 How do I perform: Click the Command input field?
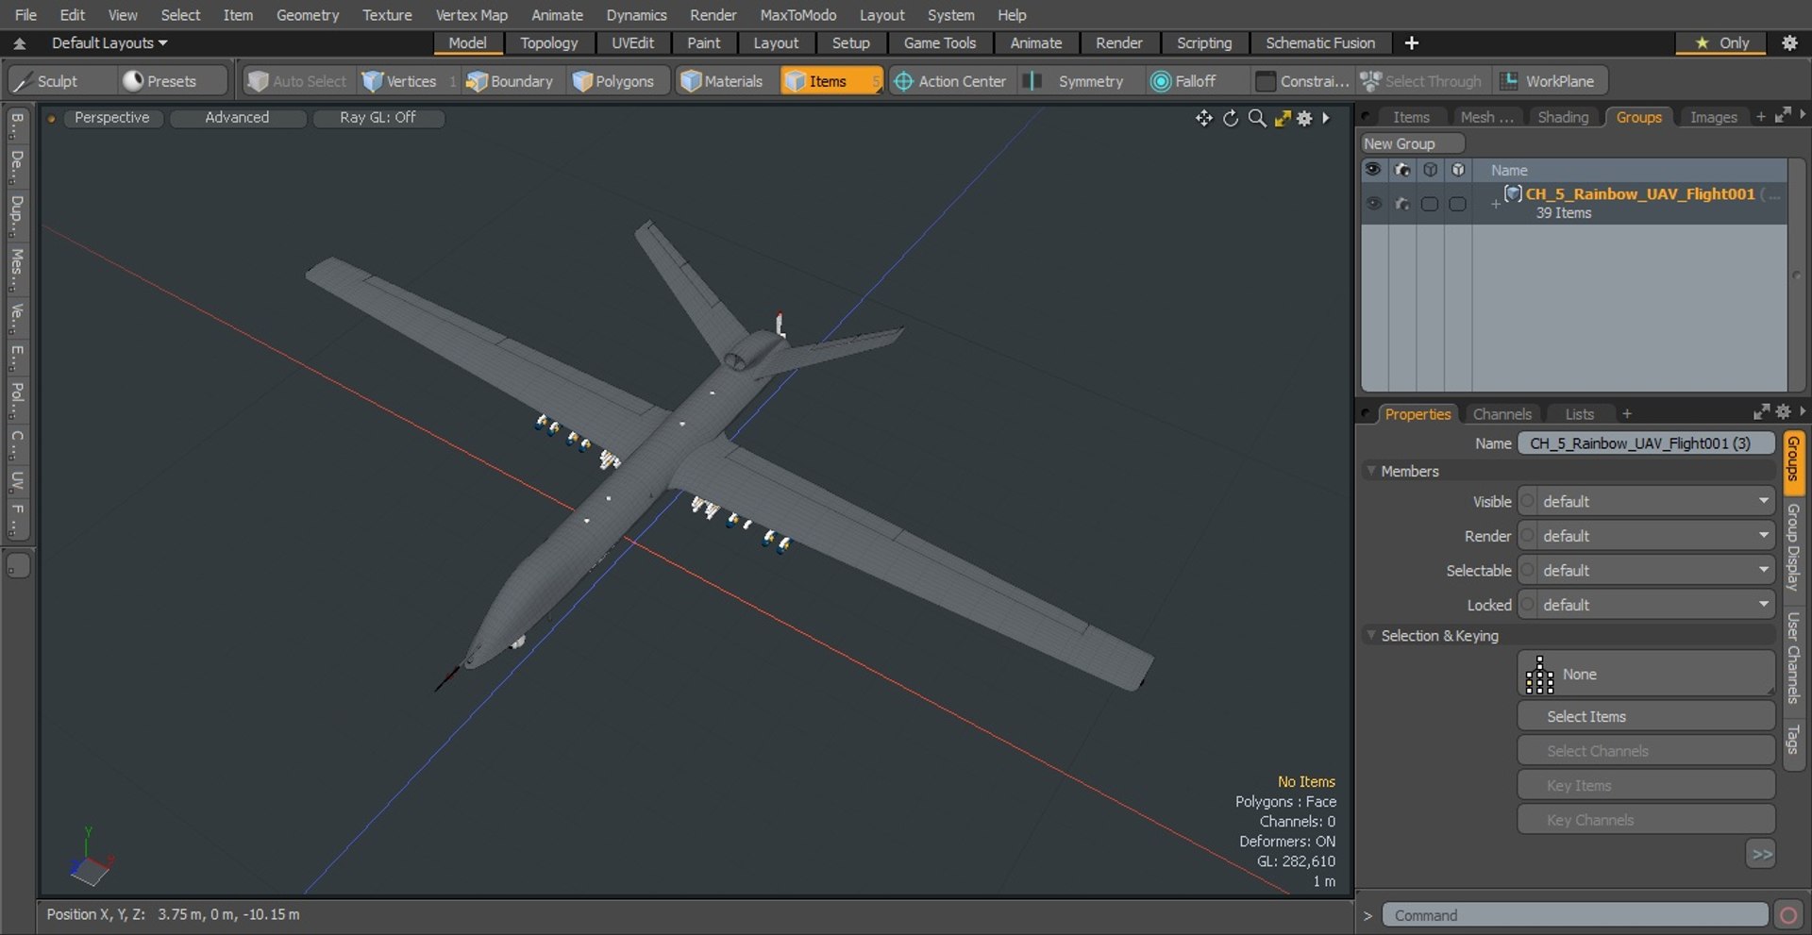[1574, 915]
